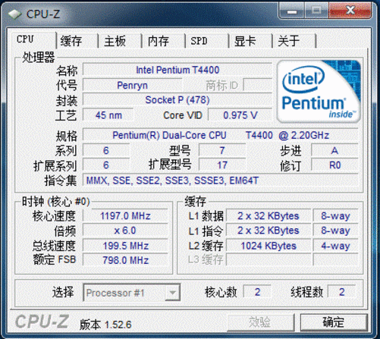The width and height of the screenshot is (380, 339).
Task: Click the 扩展型号 value 17
Action: 222,165
